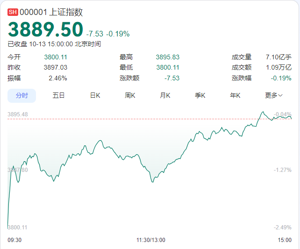
Task: Open the 月K monthly chart
Action: tap(165, 95)
